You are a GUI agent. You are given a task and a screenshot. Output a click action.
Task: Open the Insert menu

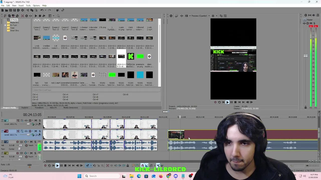pos(21,5)
